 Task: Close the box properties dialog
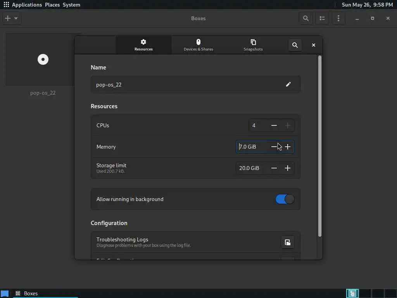[313, 45]
